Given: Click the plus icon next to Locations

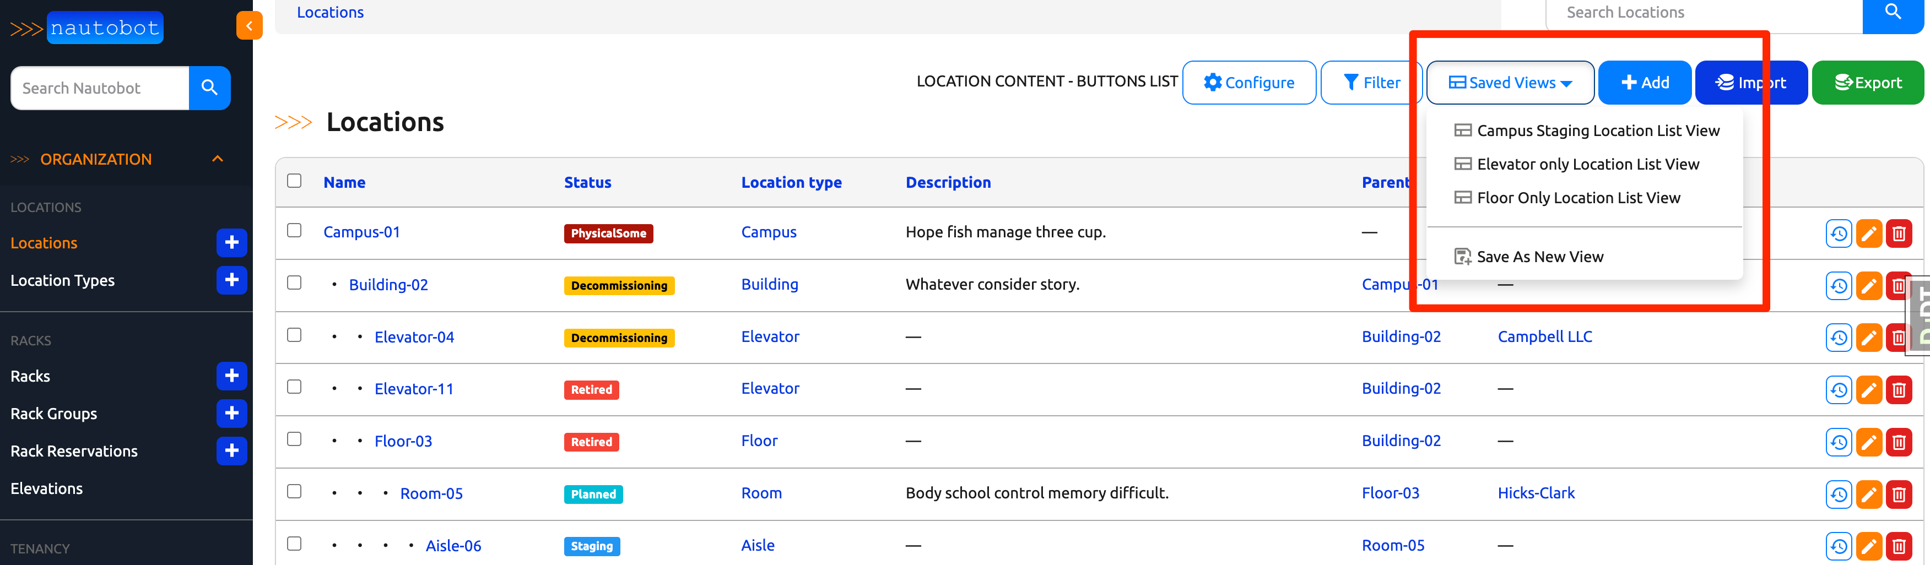Looking at the screenshot, I should click(231, 243).
